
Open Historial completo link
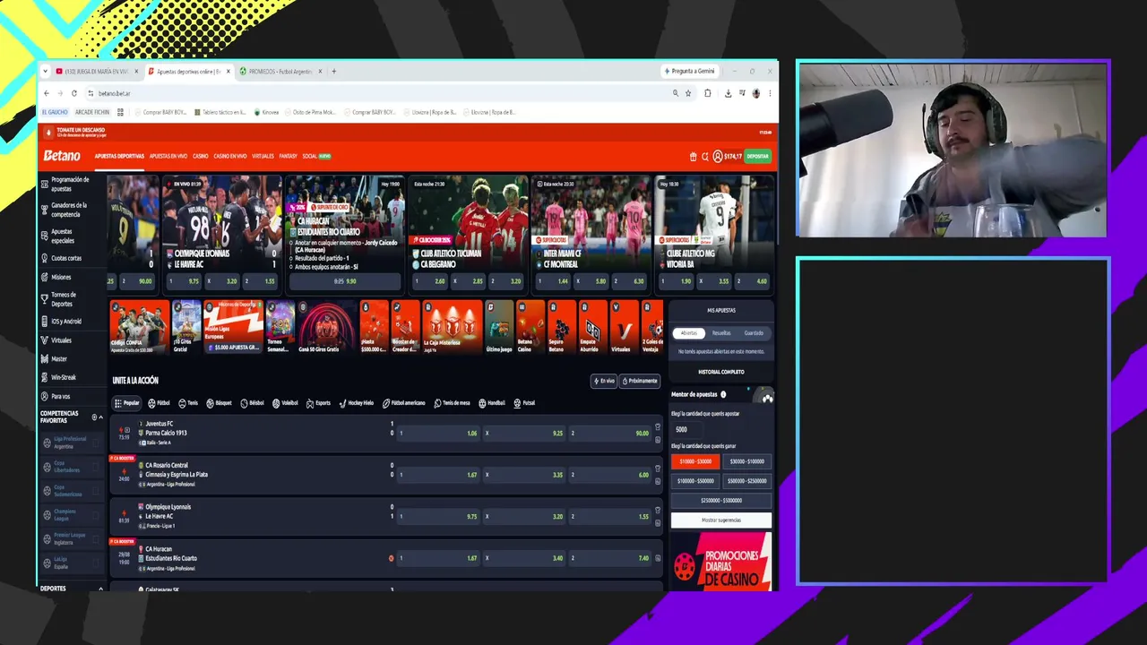tap(721, 372)
